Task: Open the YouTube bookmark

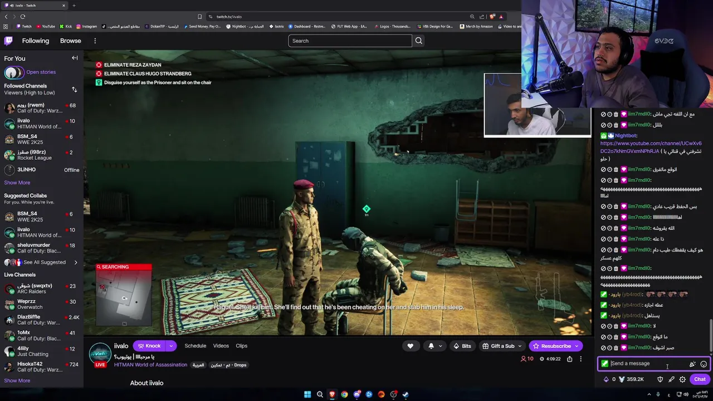Action: tap(45, 26)
